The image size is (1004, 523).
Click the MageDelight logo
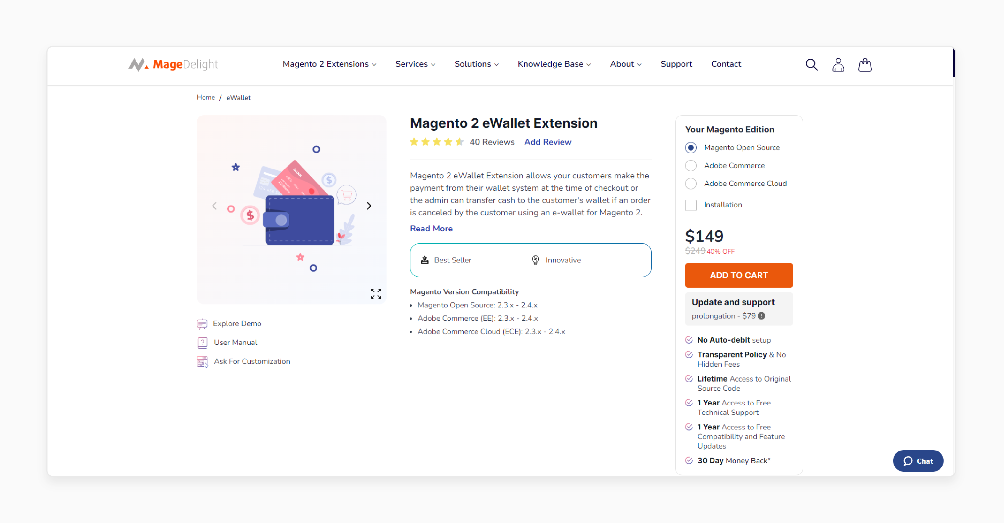point(173,64)
